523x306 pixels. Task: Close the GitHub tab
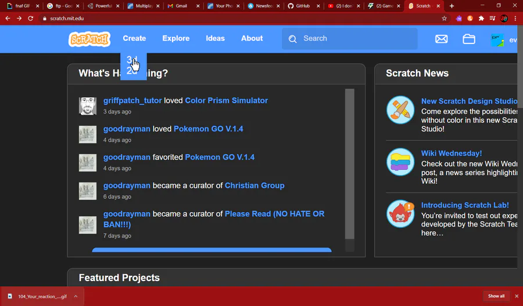[x=318, y=6]
